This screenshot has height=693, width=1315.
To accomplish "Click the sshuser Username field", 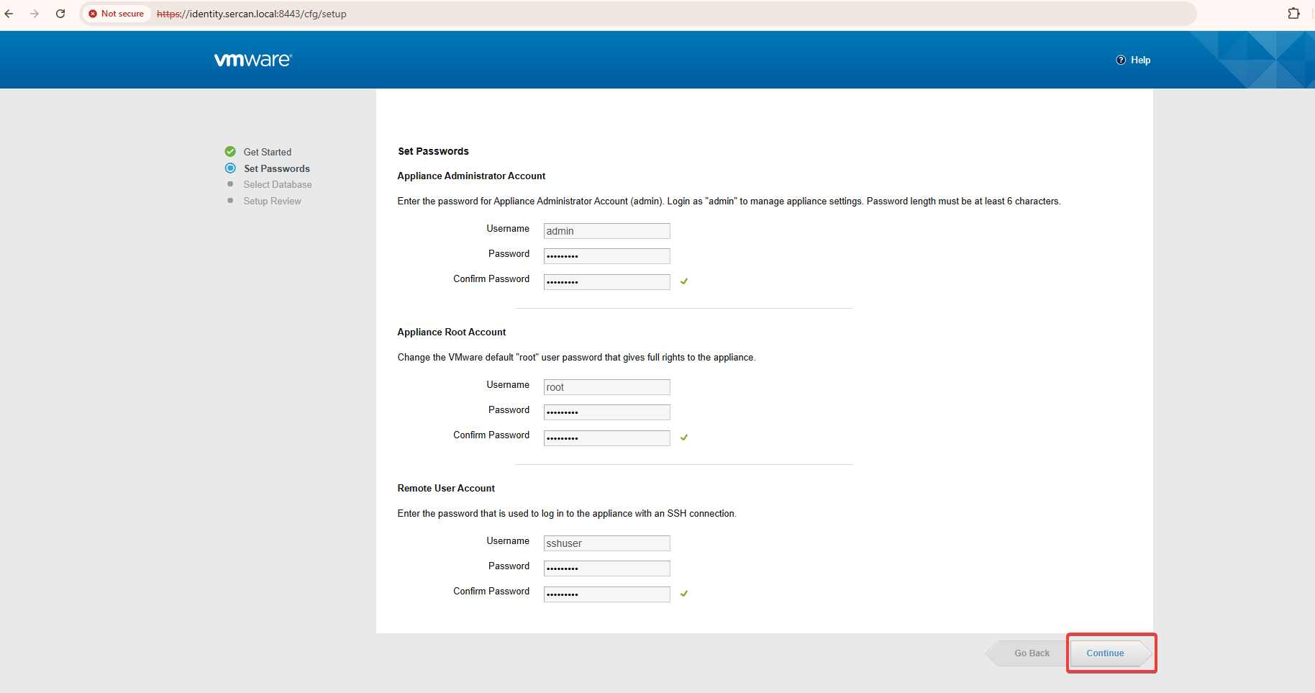I will pyautogui.click(x=606, y=543).
